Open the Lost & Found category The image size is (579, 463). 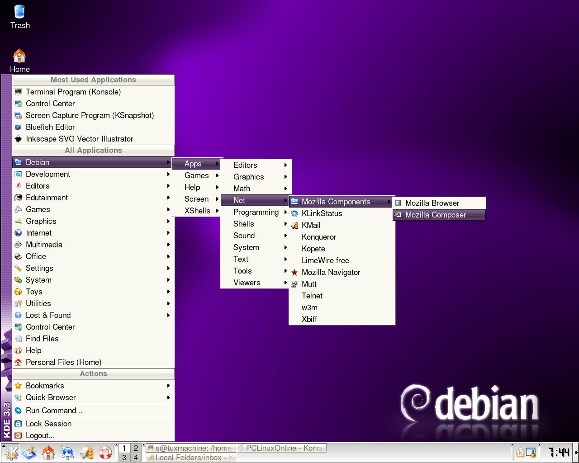point(93,315)
